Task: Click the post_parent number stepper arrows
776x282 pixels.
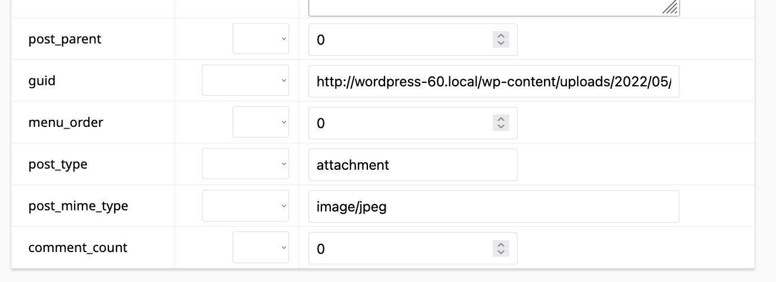Action: tap(500, 39)
